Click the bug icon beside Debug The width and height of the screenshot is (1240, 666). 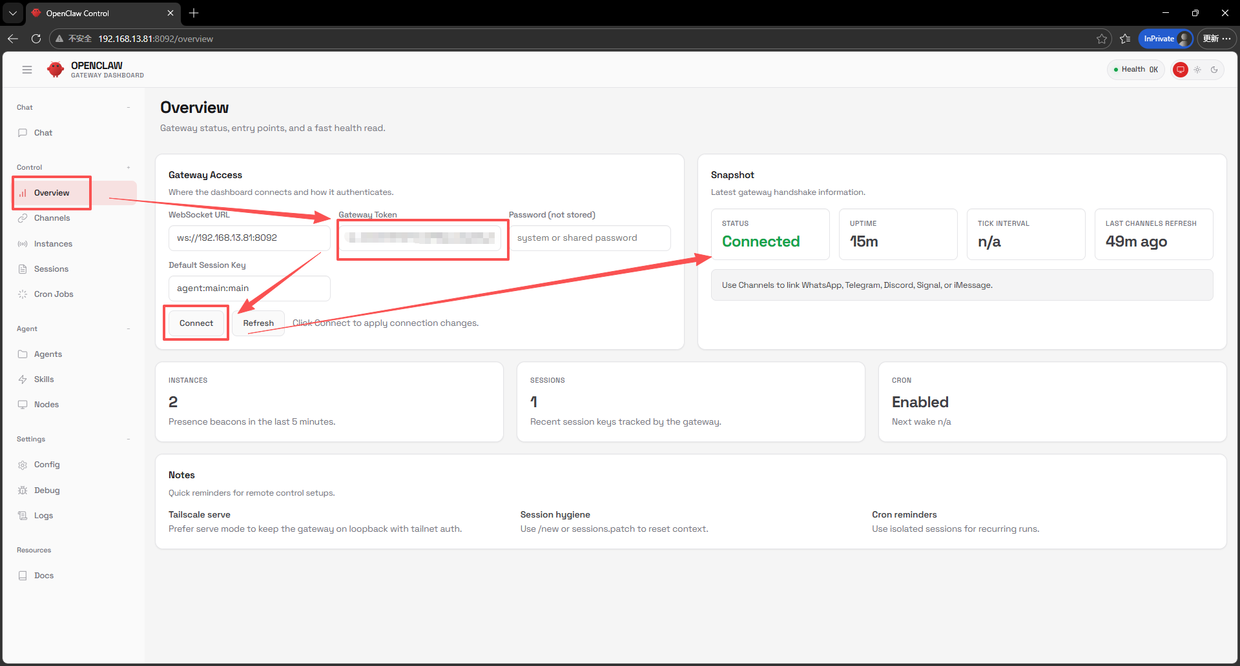pyautogui.click(x=23, y=490)
